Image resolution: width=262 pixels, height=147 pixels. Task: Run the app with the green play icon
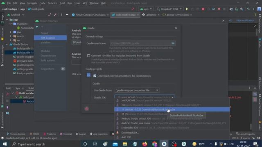[187, 9]
